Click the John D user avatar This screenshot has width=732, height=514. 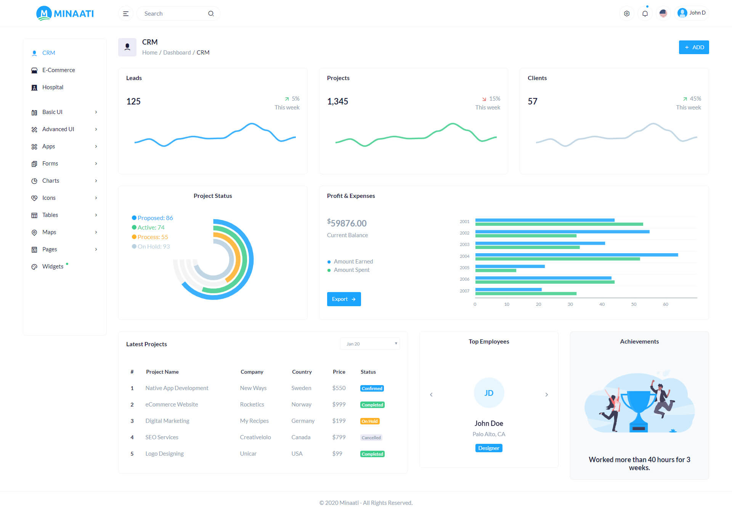[x=682, y=13]
